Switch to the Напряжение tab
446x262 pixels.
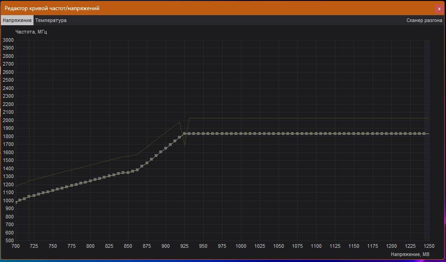point(17,21)
